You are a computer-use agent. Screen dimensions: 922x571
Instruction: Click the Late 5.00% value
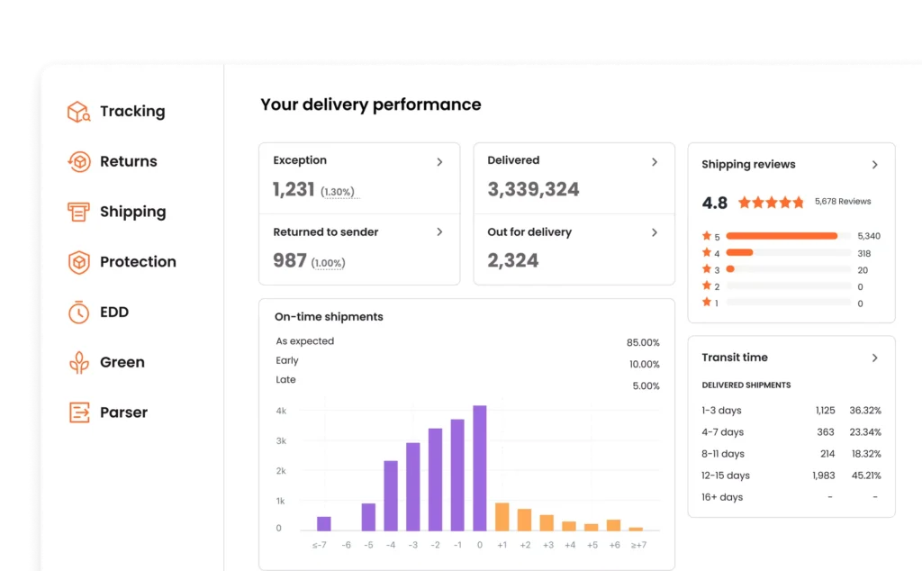[x=646, y=385]
